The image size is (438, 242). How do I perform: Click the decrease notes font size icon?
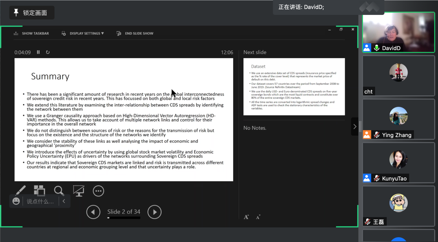pos(258,217)
